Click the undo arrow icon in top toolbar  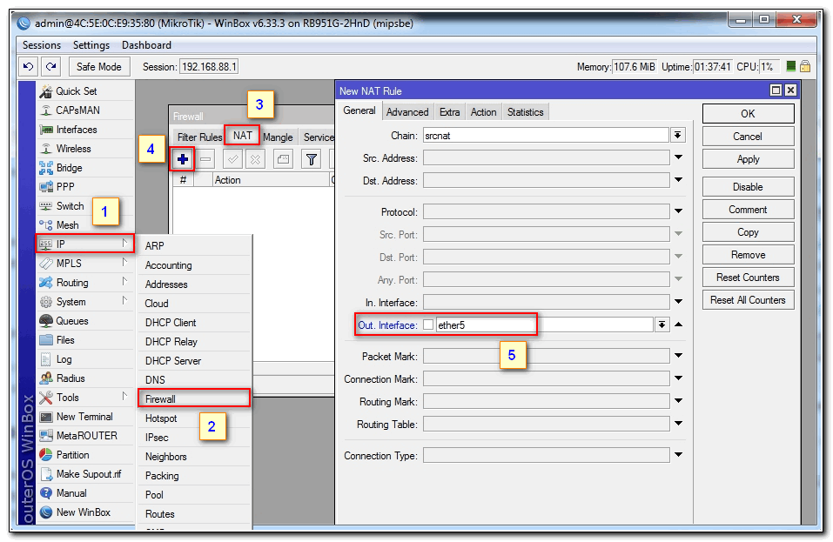tap(29, 67)
